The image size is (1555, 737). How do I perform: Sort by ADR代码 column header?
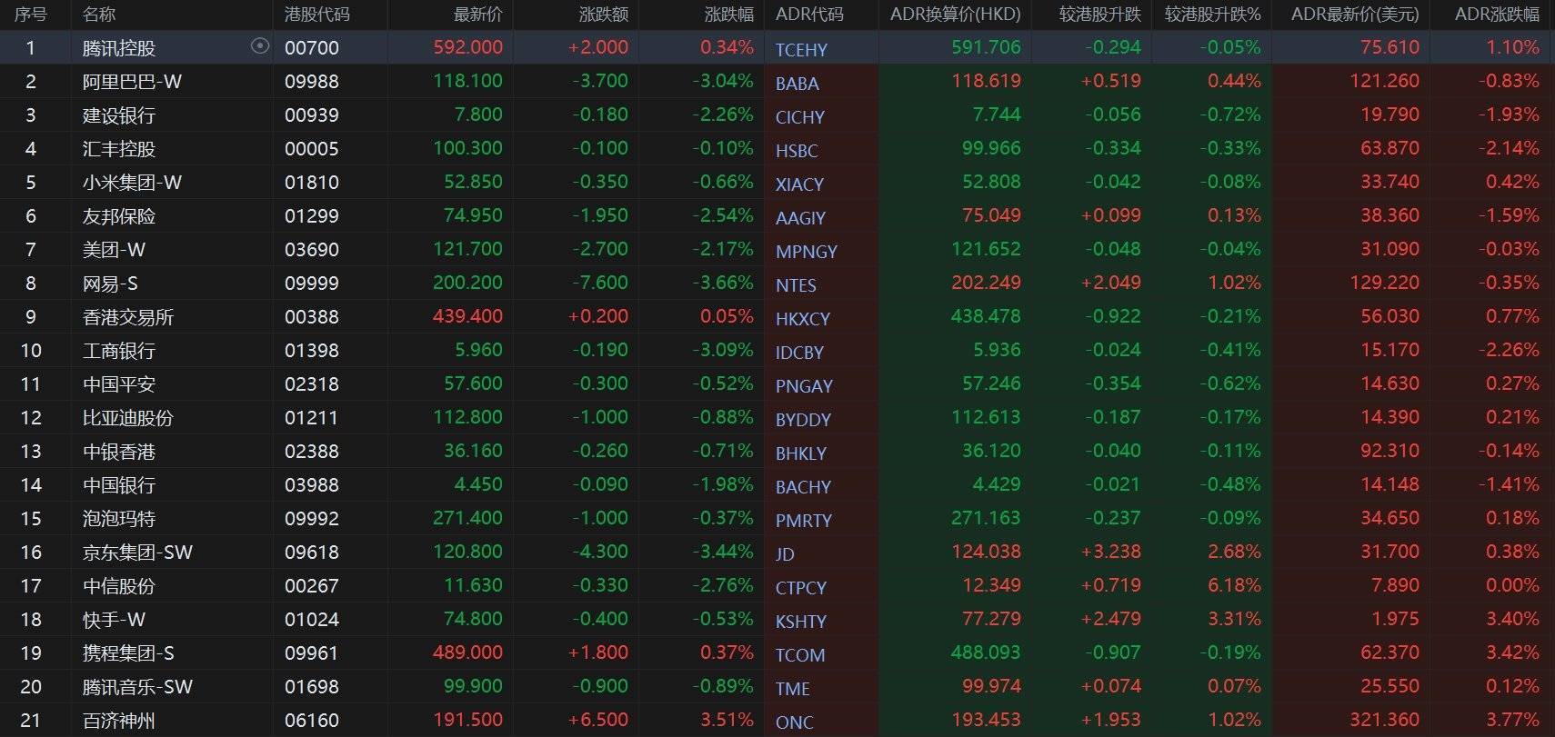click(x=809, y=15)
